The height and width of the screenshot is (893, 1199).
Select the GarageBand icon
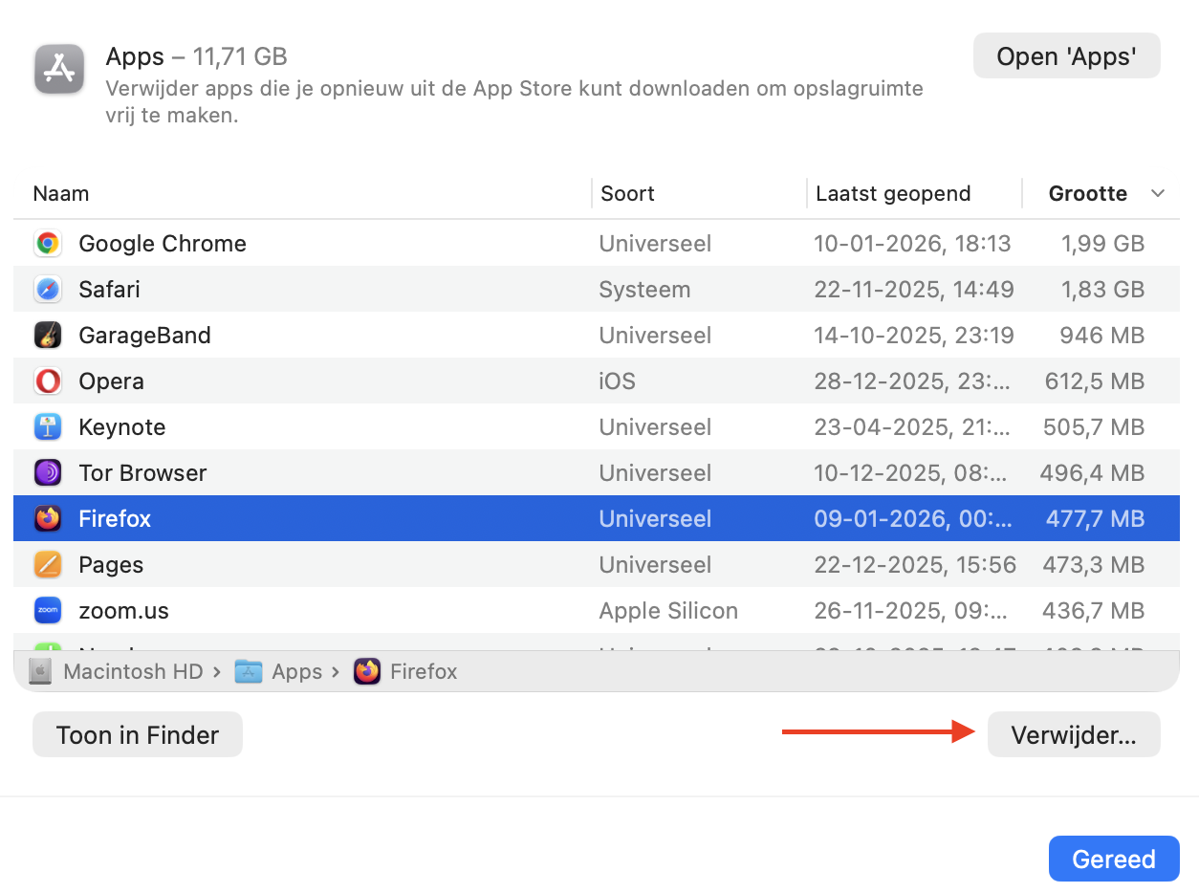[47, 335]
